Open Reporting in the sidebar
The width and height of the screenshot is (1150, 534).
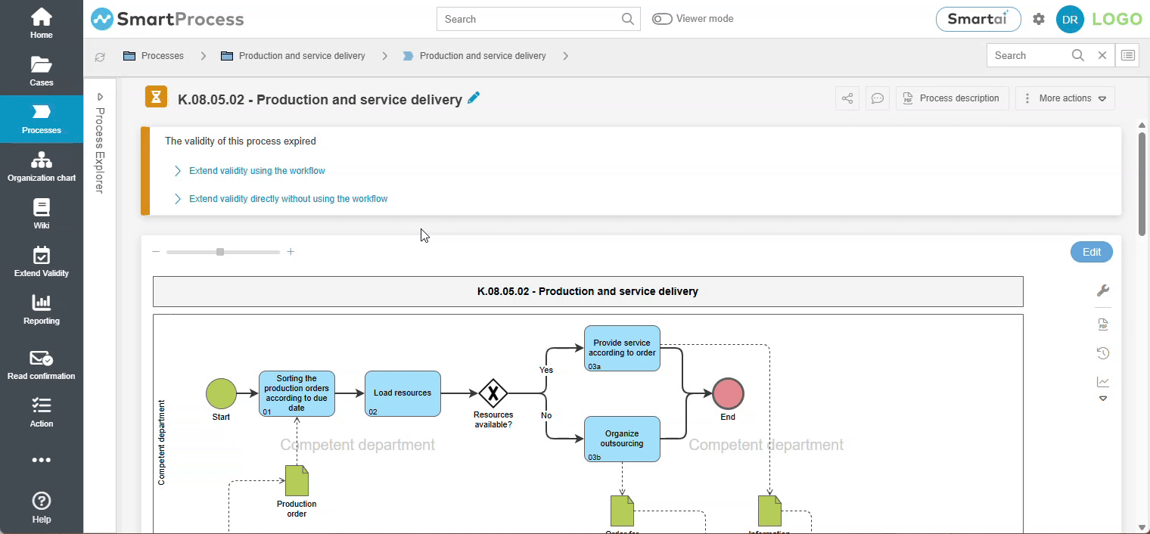click(41, 309)
